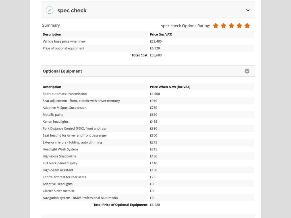Screen dimensions: 291x218
Task: Click the spec check heading text
Action: pos(72,11)
